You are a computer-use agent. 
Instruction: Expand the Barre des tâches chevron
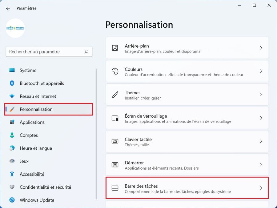(x=261, y=188)
